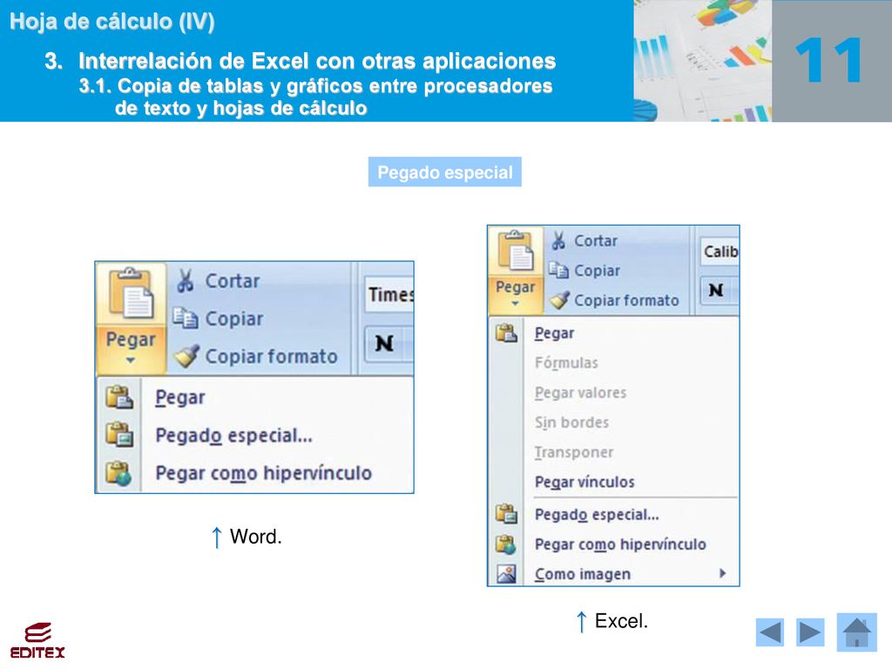892x669 pixels.
Task: Click icon beside Pegado especial in Word
Action: [x=118, y=435]
